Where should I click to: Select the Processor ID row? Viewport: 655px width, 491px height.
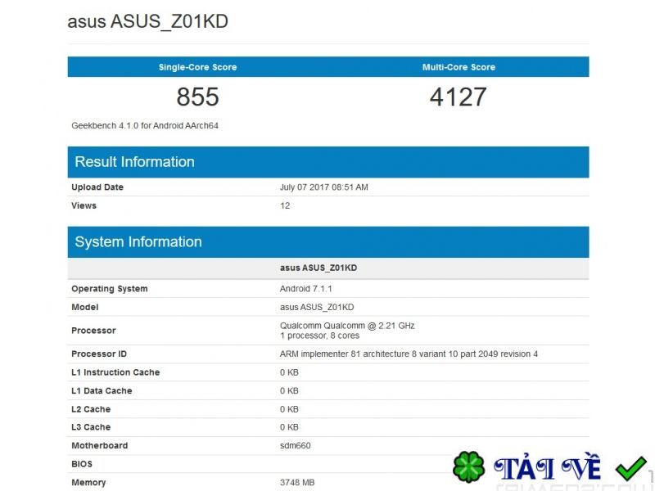click(x=327, y=354)
